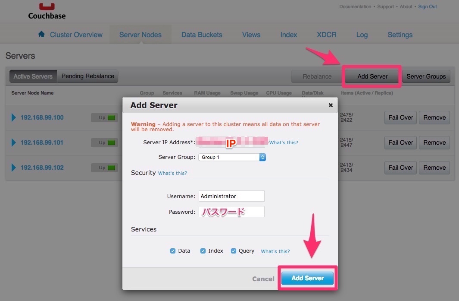Uncheck the Index service checkbox
The width and height of the screenshot is (459, 301).
click(x=203, y=251)
